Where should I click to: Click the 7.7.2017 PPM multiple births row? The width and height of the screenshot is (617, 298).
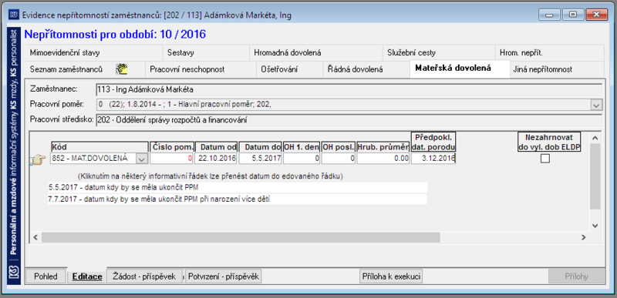(238, 199)
